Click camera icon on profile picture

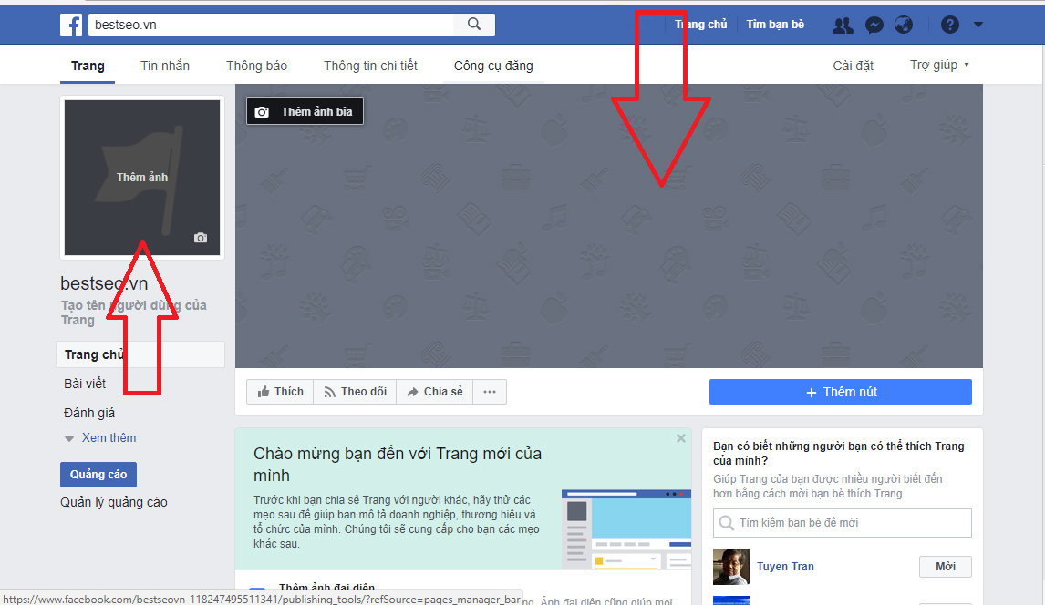pyautogui.click(x=201, y=238)
